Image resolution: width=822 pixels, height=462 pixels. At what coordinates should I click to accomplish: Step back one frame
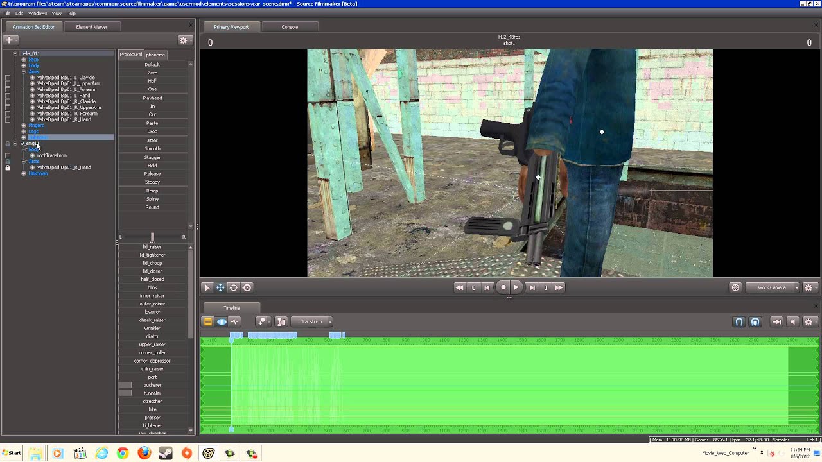coord(487,287)
